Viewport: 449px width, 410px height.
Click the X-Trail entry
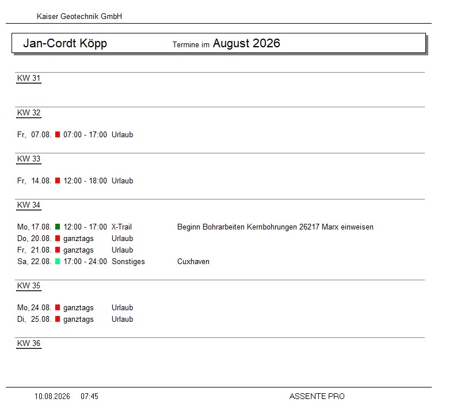[121, 227]
